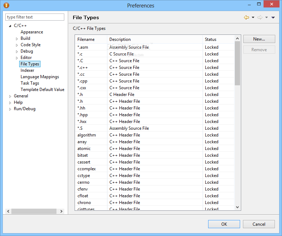Viewport: 282px width, 236px height.
Task: Click the tree horizontal scrollbar thumb
Action: [34, 211]
